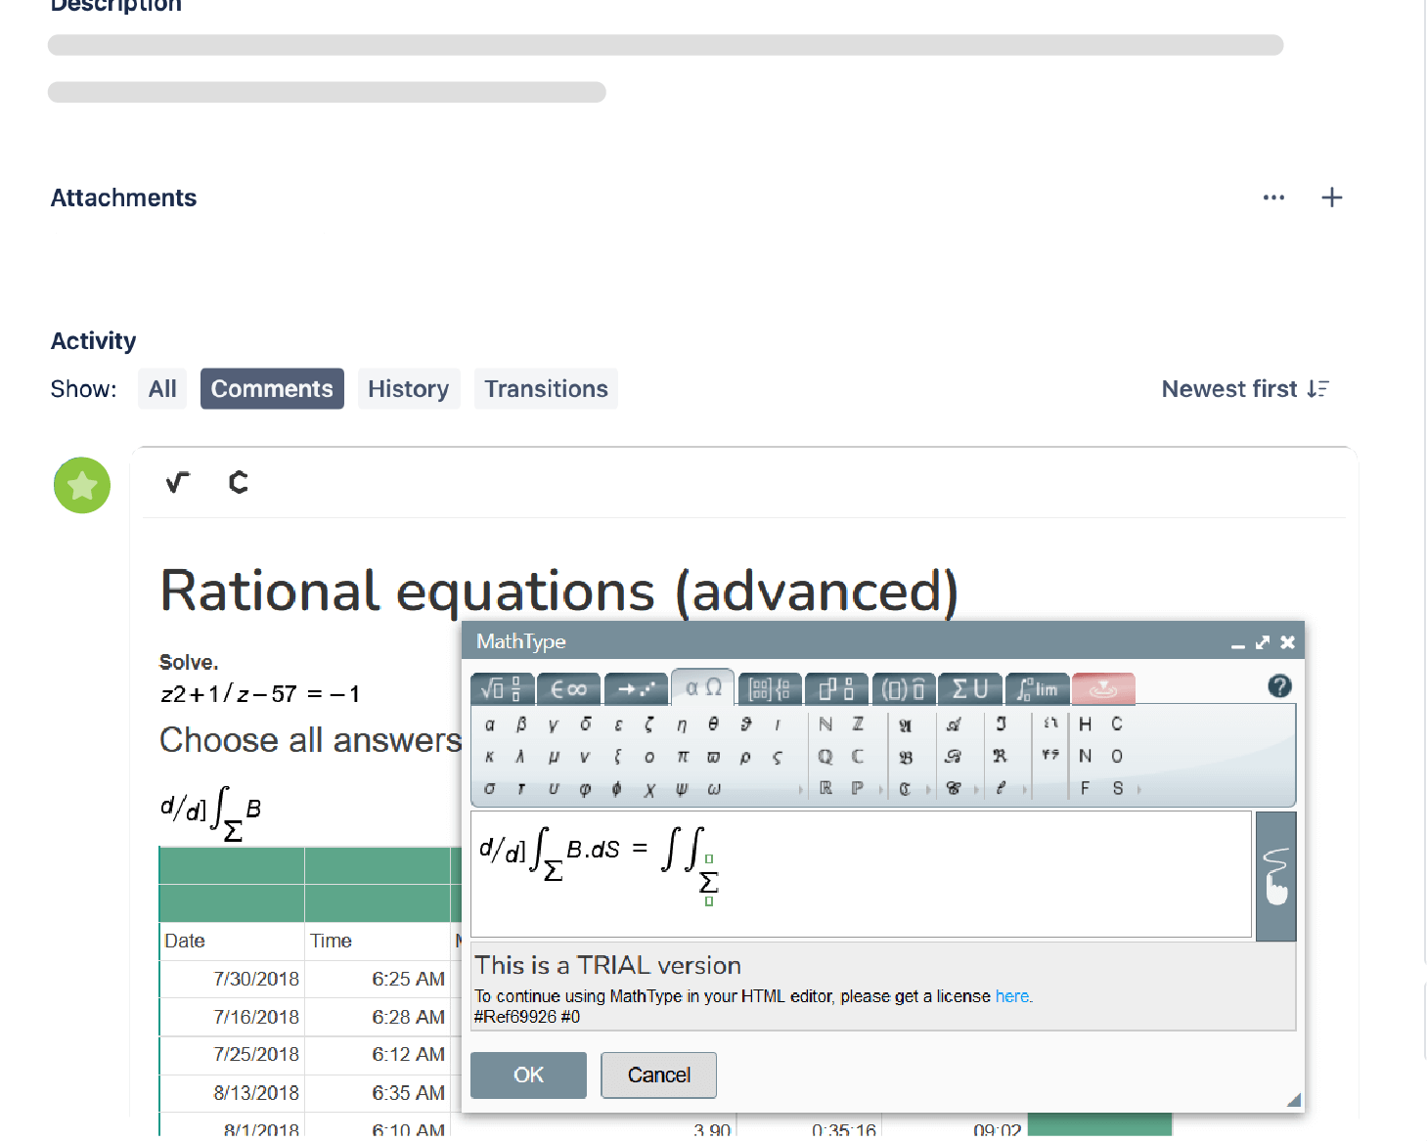Expand more lowercase Greek symbols

pos(801,788)
